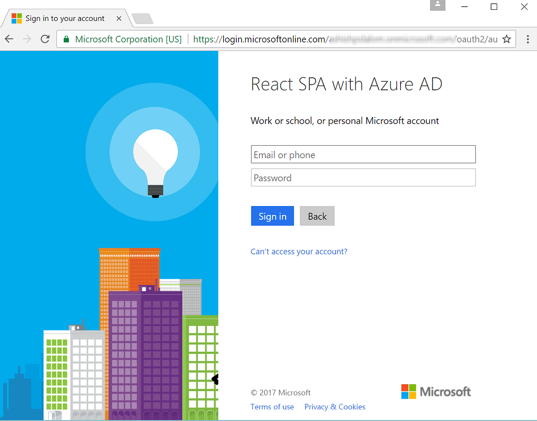Collapse the illustration panel via the left-pointing arrow
This screenshot has height=421, width=537.
215,379
